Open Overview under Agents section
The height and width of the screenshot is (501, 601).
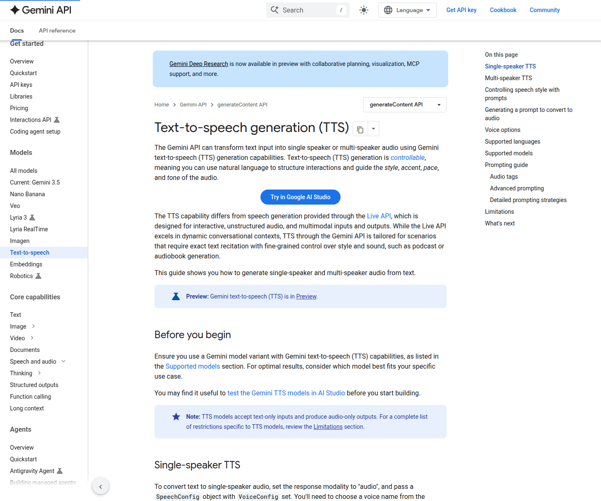tap(22, 448)
